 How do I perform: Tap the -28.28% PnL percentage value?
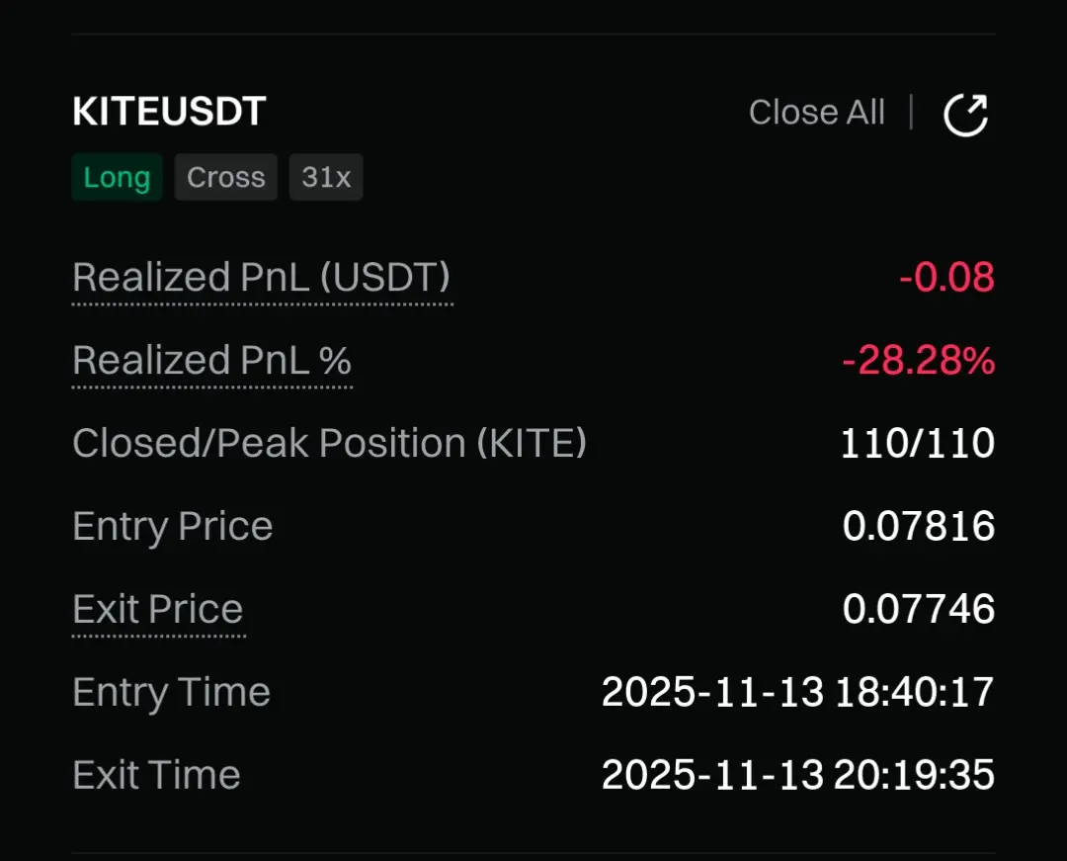tap(918, 361)
